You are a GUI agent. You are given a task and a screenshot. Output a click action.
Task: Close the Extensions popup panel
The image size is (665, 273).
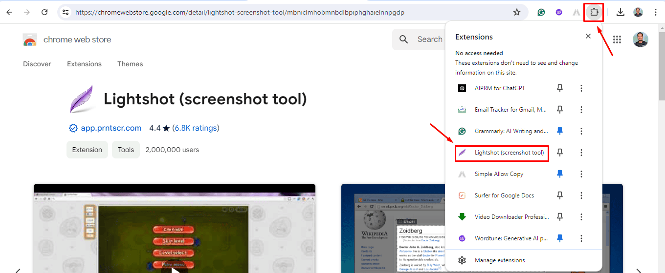coord(588,36)
